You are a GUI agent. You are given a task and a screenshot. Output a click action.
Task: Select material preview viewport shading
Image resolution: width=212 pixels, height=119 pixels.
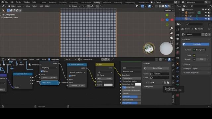pyautogui.click(x=166, y=6)
